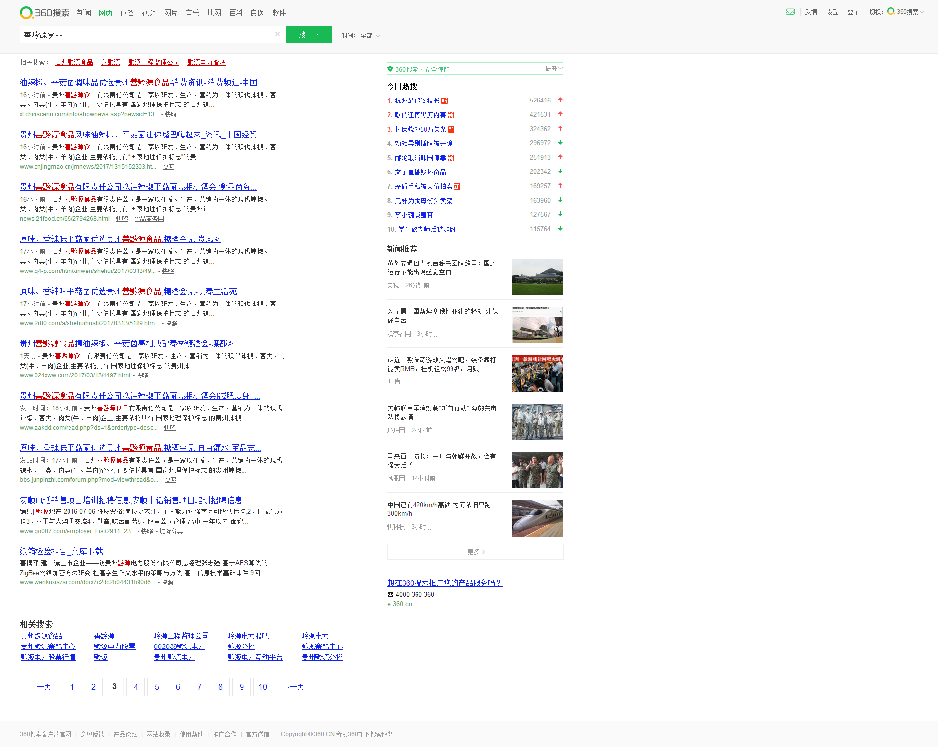Open hot search 学生砍老师后被群殴

[x=427, y=229]
